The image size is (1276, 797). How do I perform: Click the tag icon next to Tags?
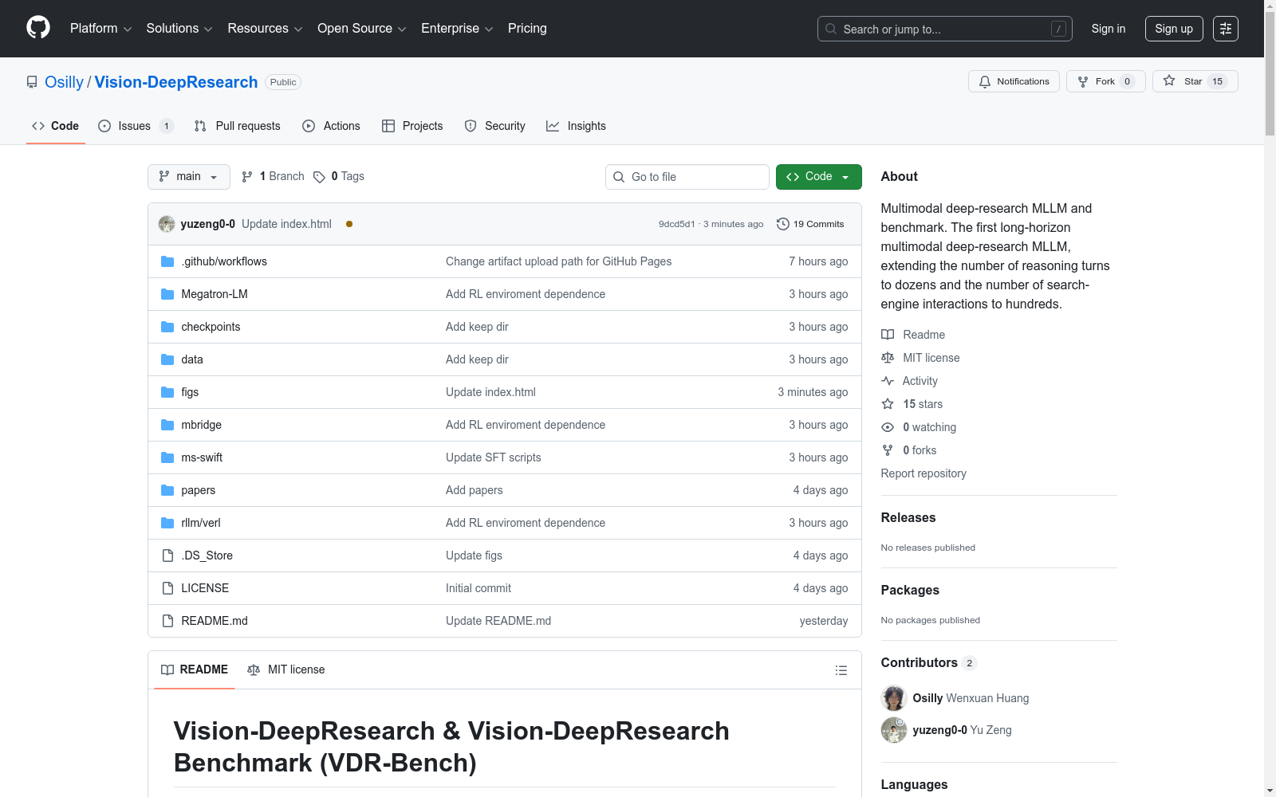[x=319, y=177]
